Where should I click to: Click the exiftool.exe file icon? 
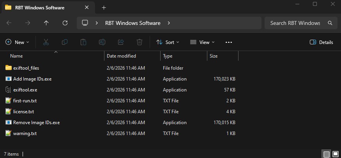(x=9, y=90)
